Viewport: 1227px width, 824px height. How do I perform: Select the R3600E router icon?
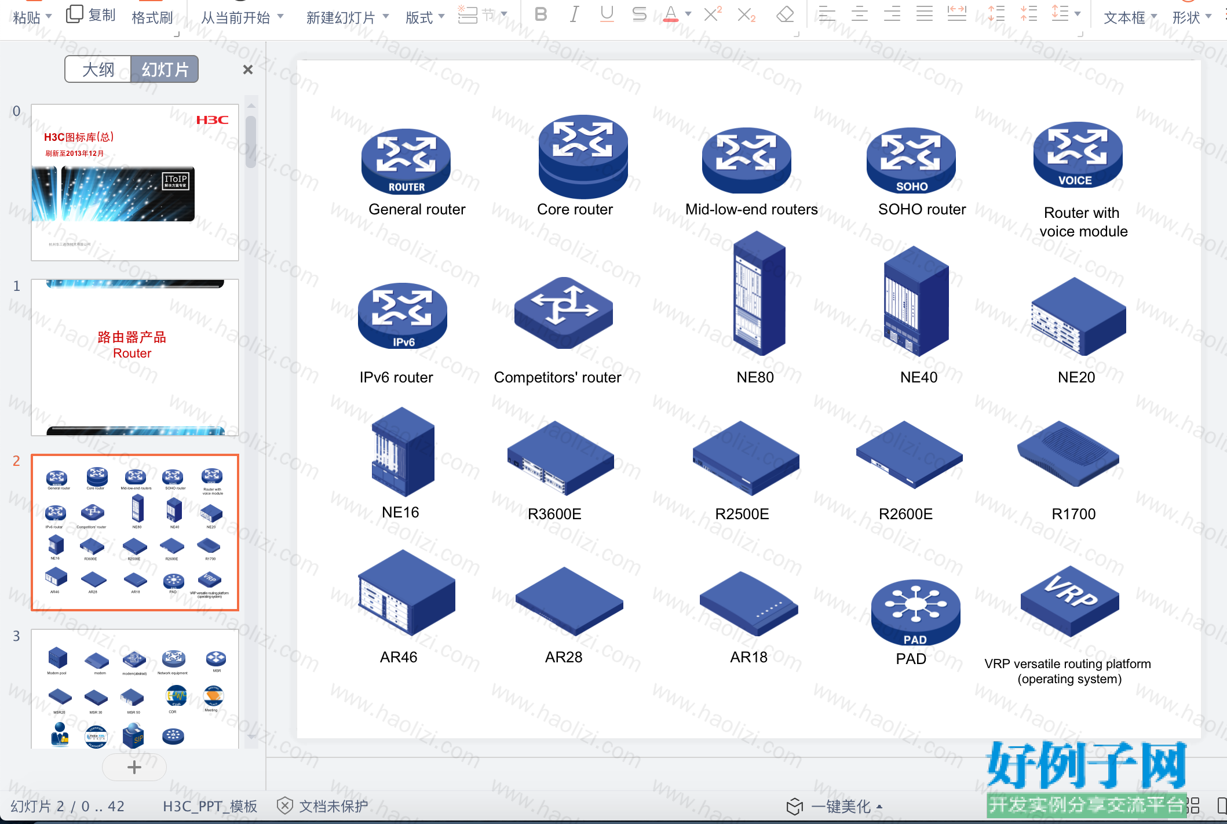point(561,458)
